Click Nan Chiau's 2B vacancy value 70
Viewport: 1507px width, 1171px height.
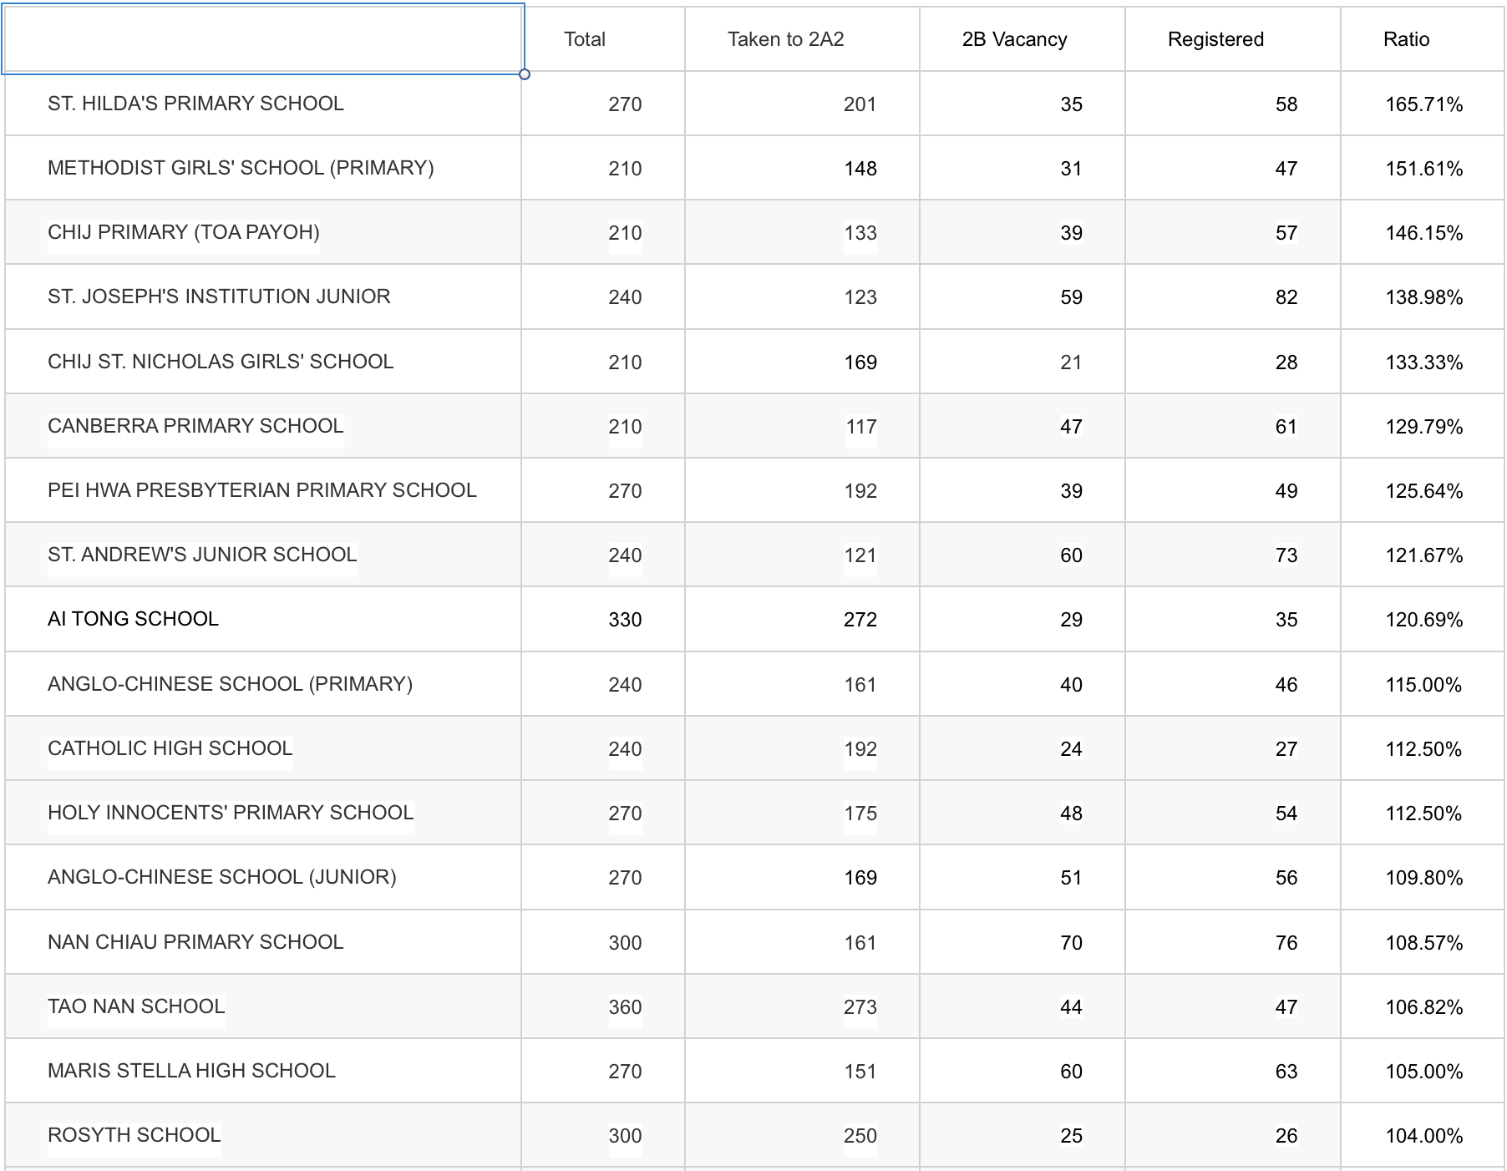[x=1071, y=943]
